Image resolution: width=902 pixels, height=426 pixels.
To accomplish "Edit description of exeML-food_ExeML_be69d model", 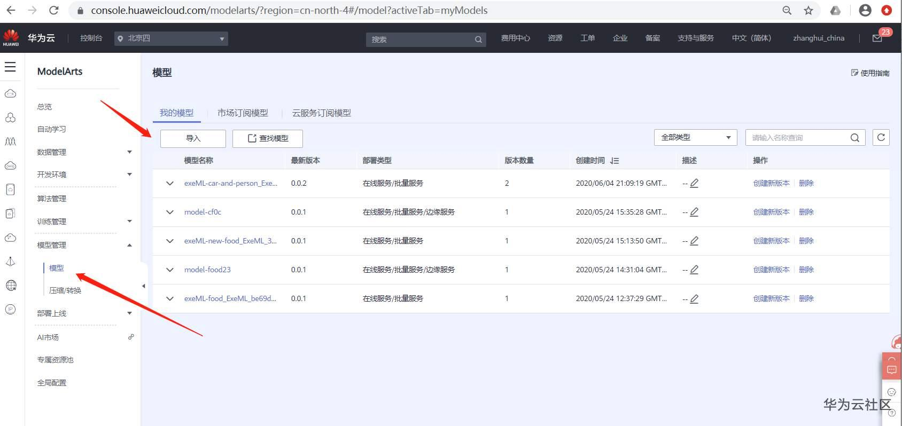I will click(694, 299).
